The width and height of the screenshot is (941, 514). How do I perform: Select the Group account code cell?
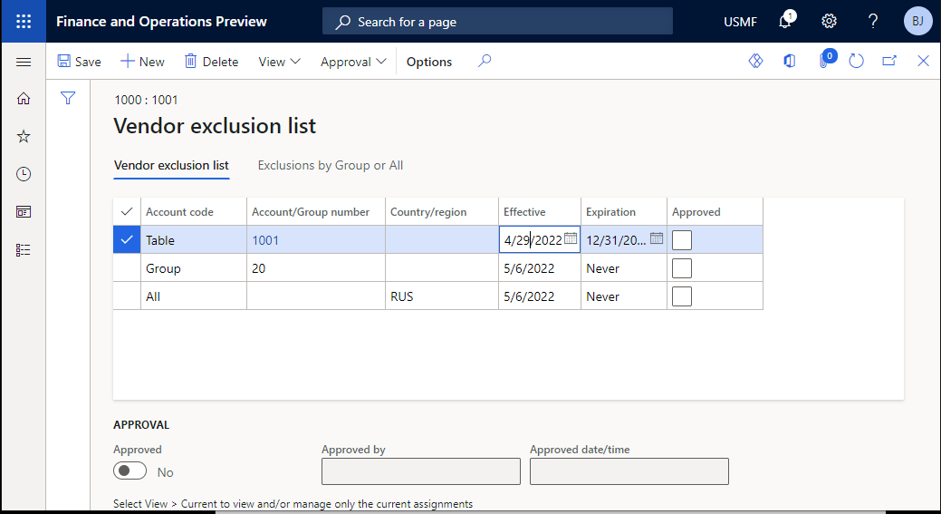pyautogui.click(x=193, y=268)
